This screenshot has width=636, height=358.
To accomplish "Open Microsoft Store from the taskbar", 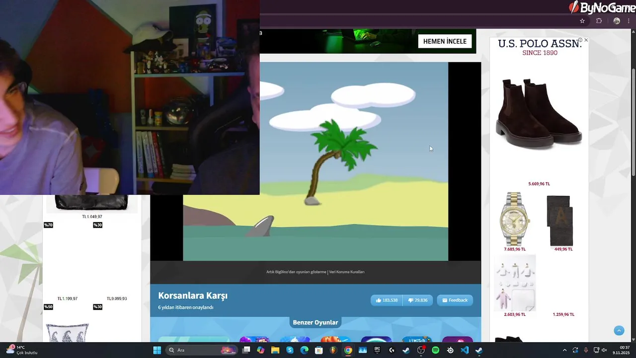I will coord(319,350).
